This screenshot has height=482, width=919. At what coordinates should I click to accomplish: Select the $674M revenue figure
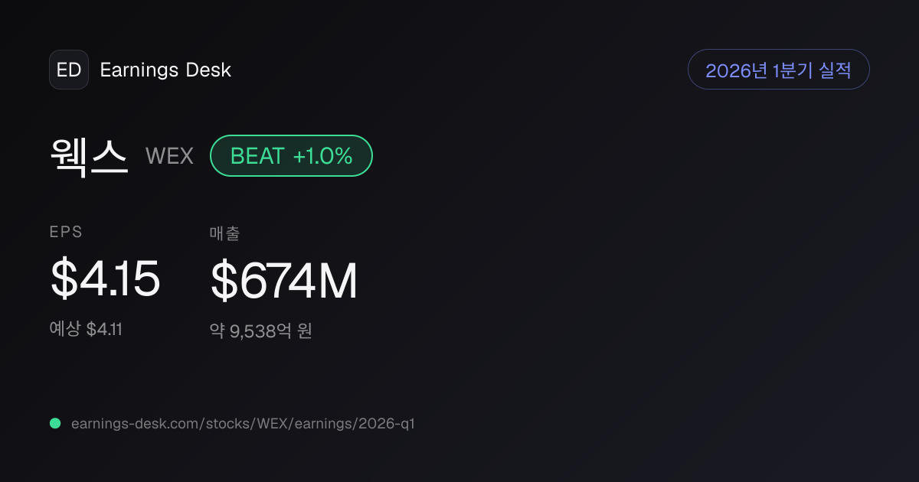coord(284,281)
